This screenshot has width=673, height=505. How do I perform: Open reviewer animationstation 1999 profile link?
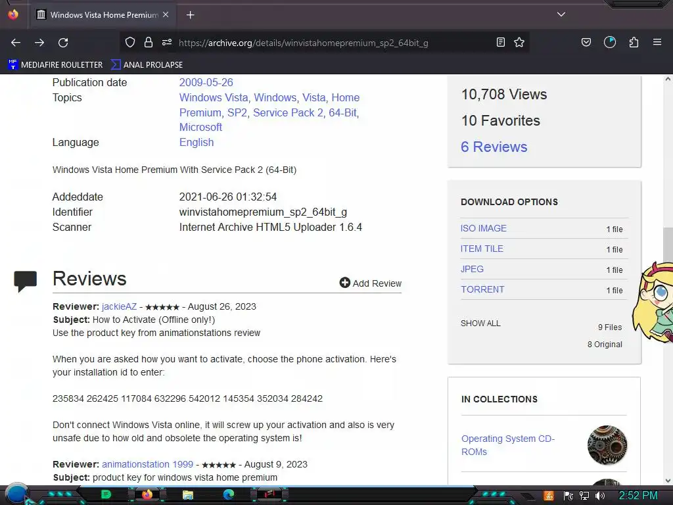[x=147, y=464]
